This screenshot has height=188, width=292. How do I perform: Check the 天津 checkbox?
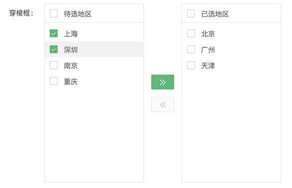[x=191, y=65]
